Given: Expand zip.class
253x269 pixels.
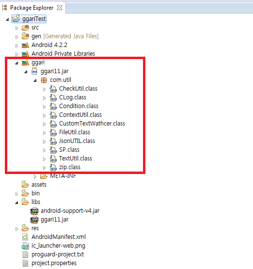Looking at the screenshot, I should (44, 168).
